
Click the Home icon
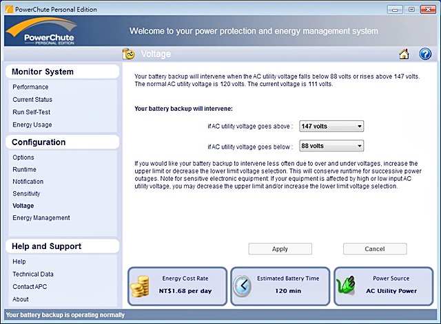(404, 54)
